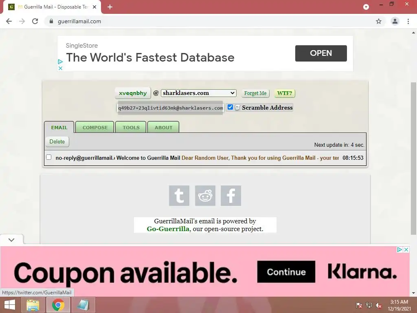
Task: Go forward with the browser arrow
Action: tap(22, 21)
